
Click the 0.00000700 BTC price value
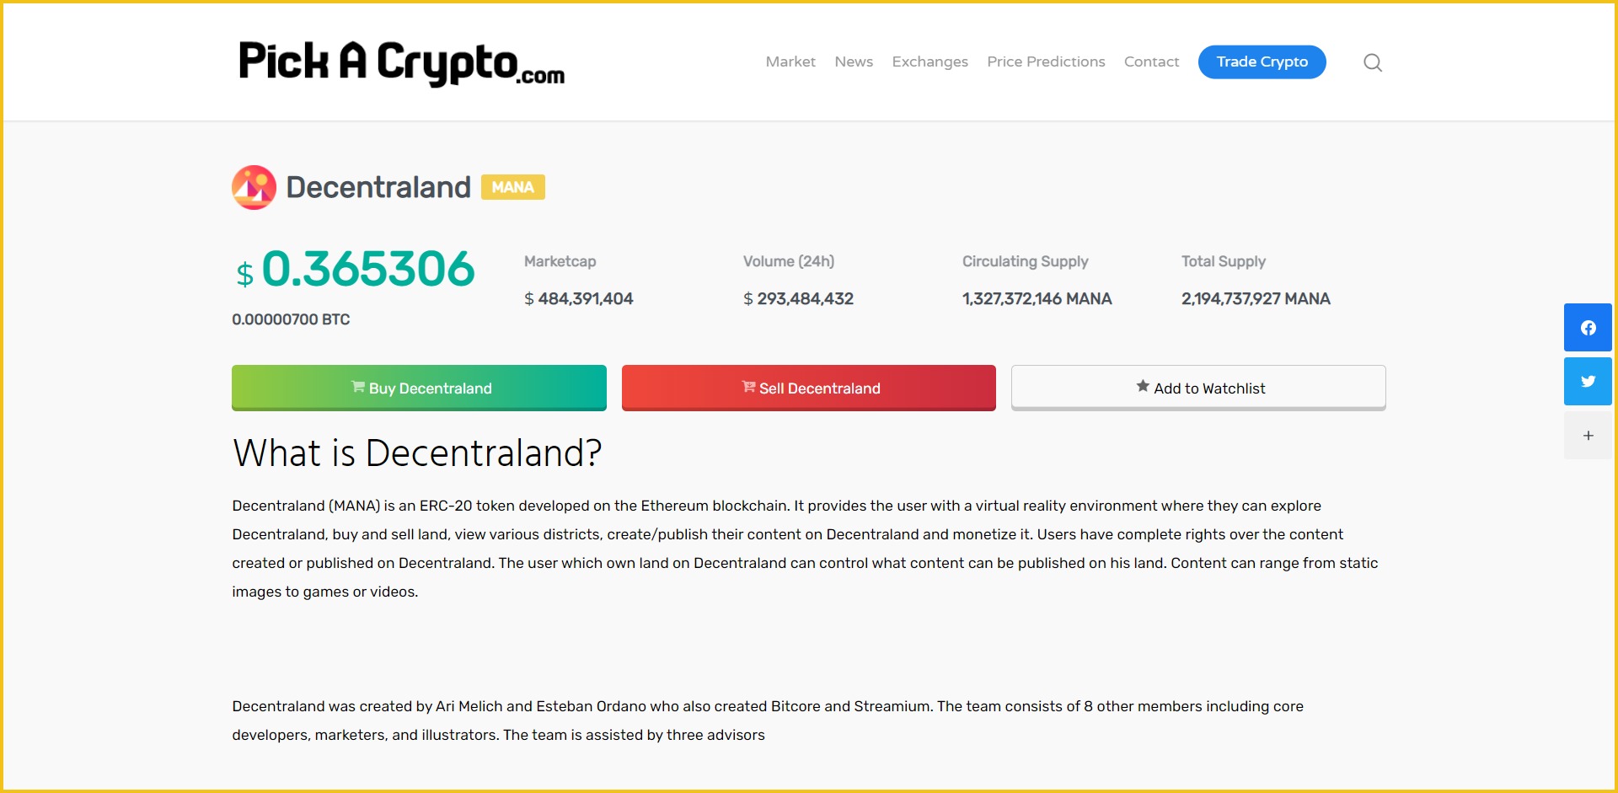(290, 319)
